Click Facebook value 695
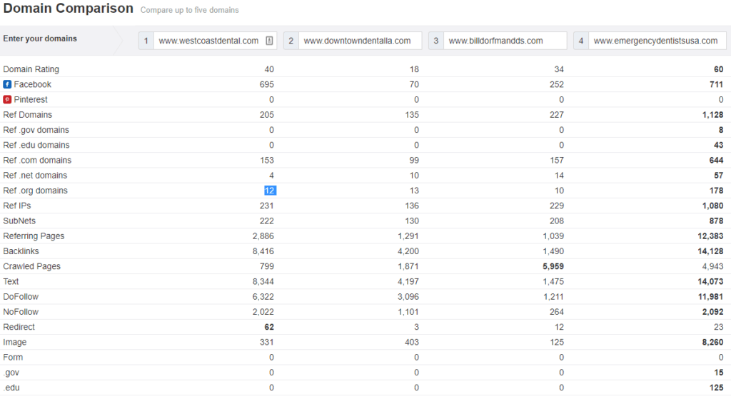 (267, 84)
